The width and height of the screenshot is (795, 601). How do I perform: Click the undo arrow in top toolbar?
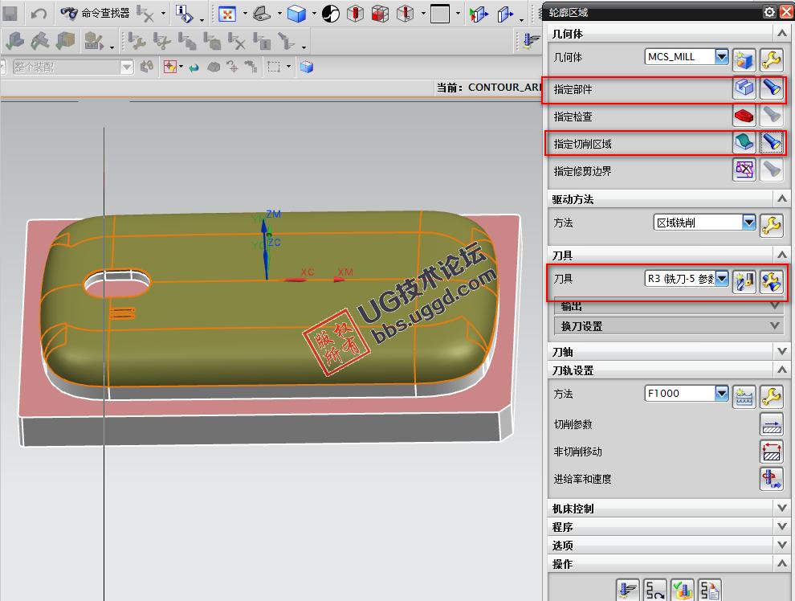click(39, 14)
